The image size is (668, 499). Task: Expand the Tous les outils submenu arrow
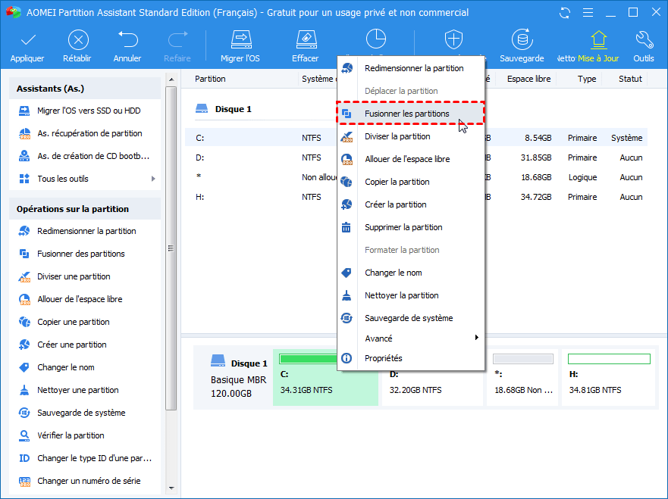153,179
